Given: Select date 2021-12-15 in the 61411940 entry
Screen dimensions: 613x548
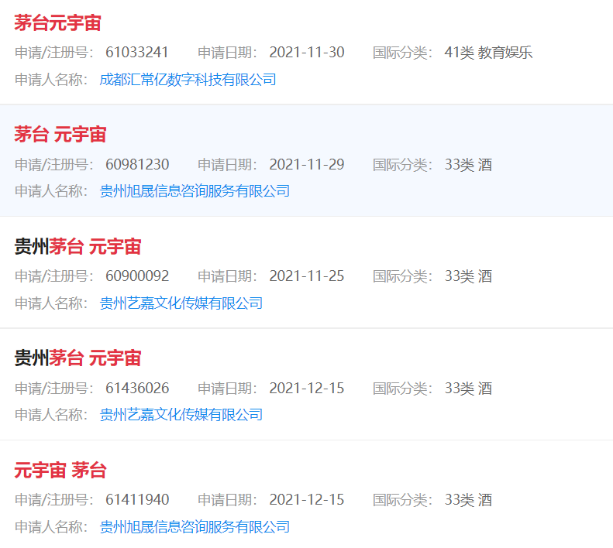Looking at the screenshot, I should point(307,499).
